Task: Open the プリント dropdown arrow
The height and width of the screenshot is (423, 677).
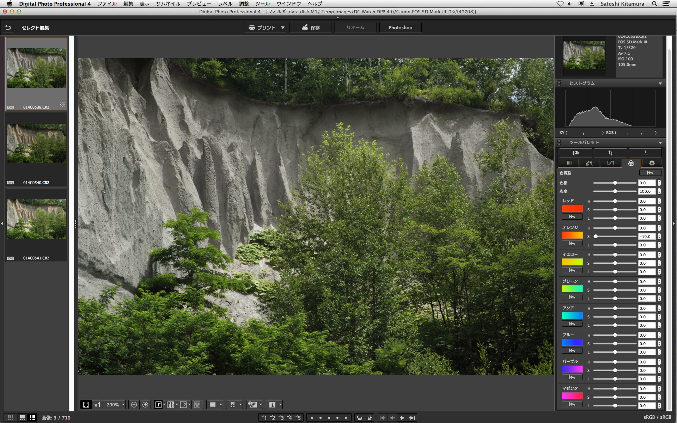Action: click(282, 27)
